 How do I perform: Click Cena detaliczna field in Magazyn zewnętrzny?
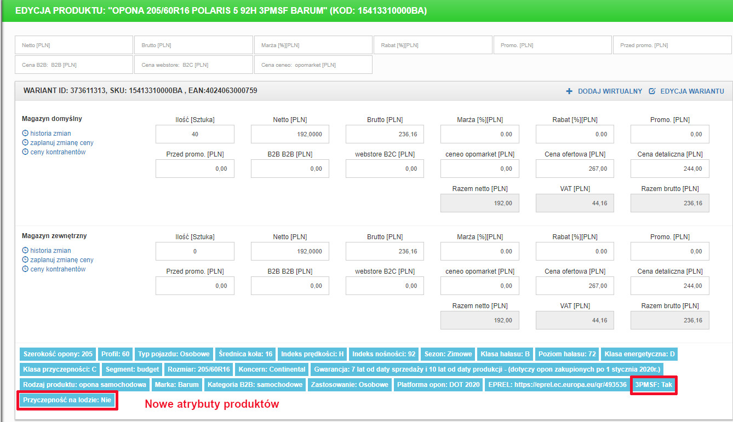coord(669,286)
